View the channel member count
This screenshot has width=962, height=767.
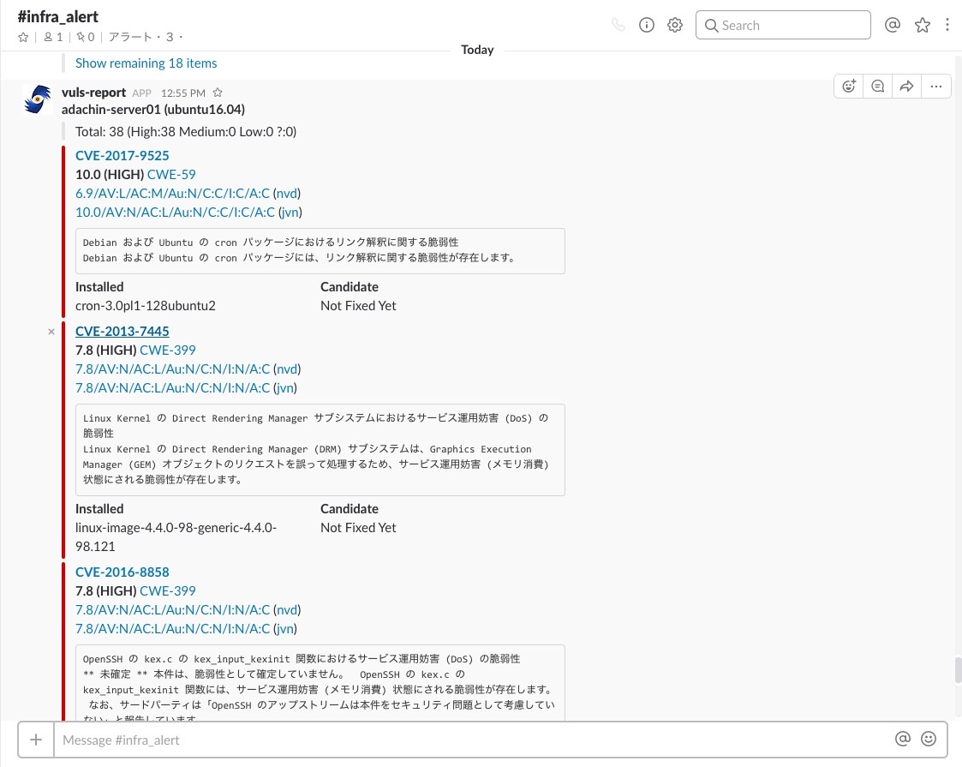click(53, 38)
